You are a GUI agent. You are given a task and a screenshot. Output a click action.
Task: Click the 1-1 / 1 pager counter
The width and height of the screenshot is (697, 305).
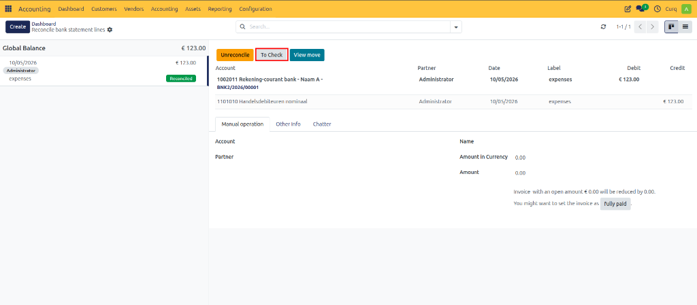point(623,27)
